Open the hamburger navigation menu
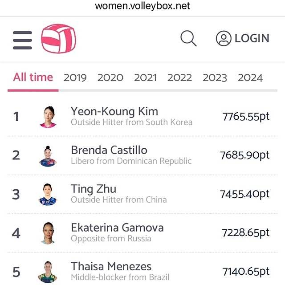Image resolution: width=285 pixels, height=285 pixels. pos(22,40)
